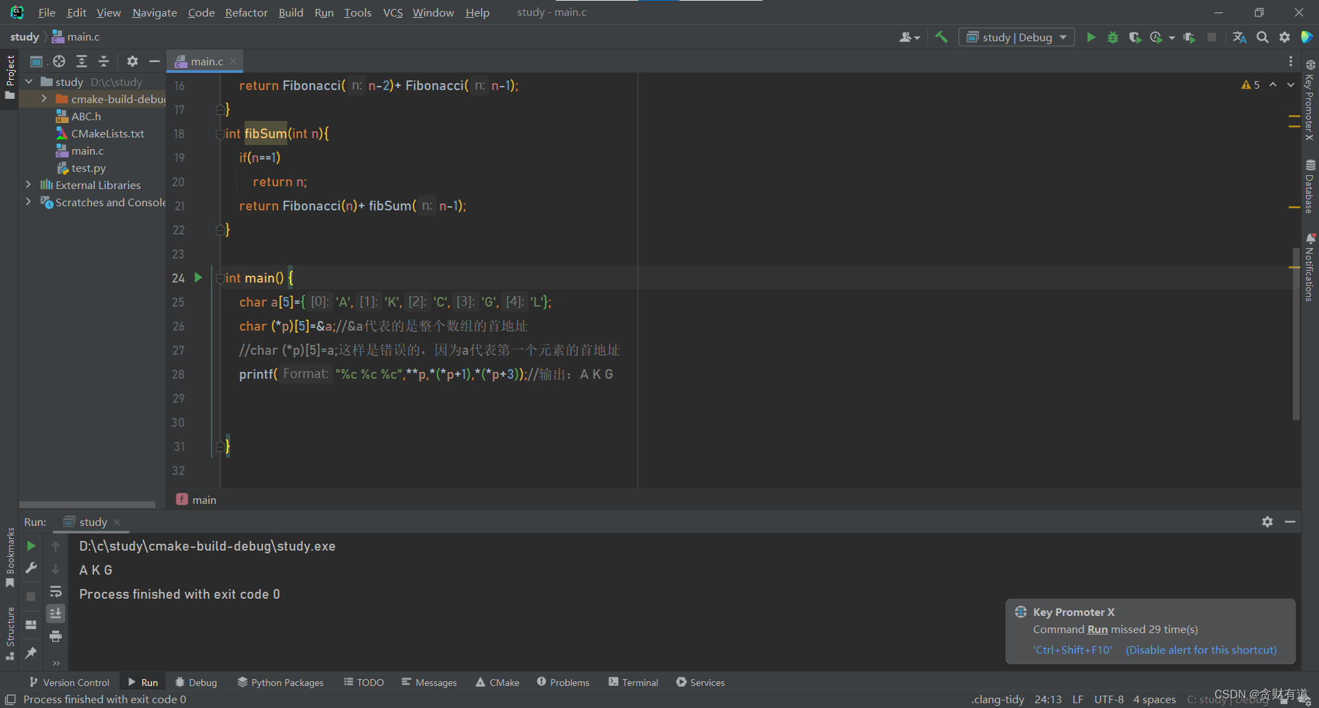Run with coverage icon in toolbar
The width and height of the screenshot is (1319, 708).
[1135, 37]
